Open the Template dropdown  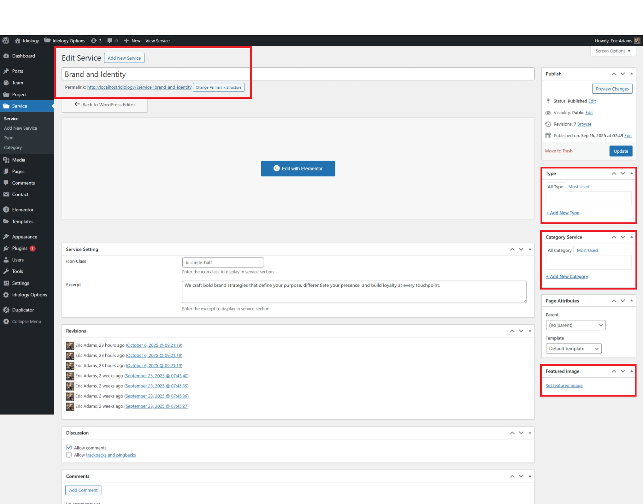pyautogui.click(x=573, y=348)
